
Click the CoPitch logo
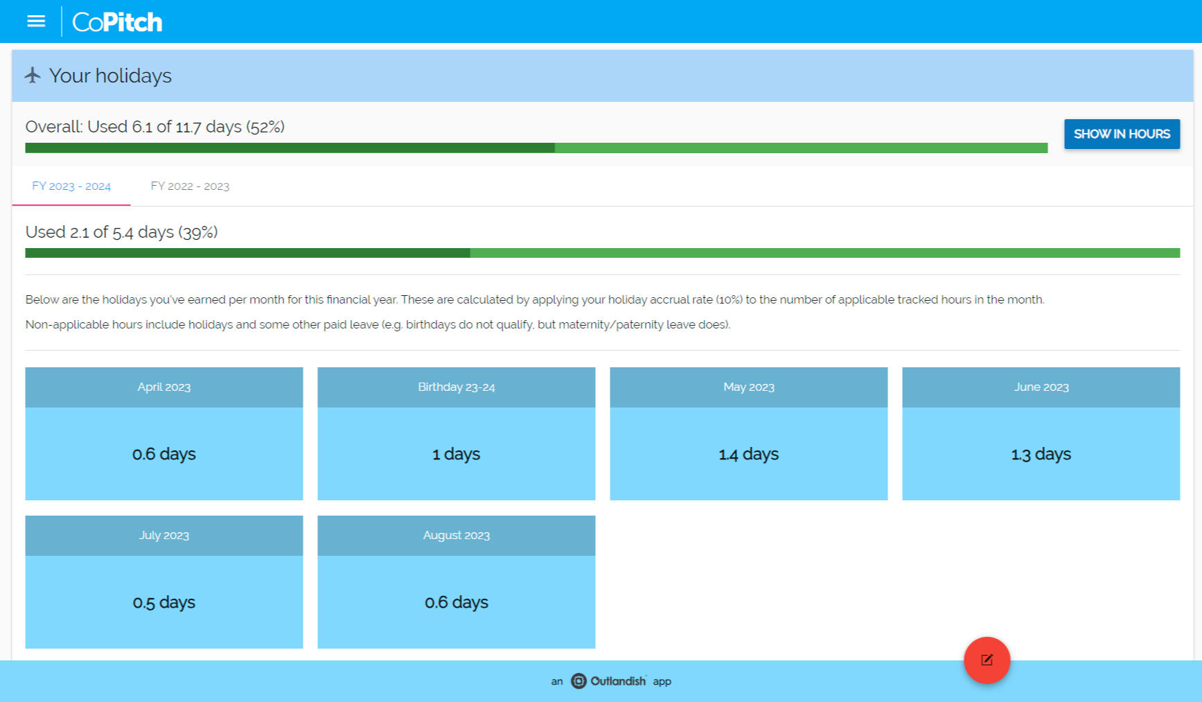pyautogui.click(x=117, y=22)
